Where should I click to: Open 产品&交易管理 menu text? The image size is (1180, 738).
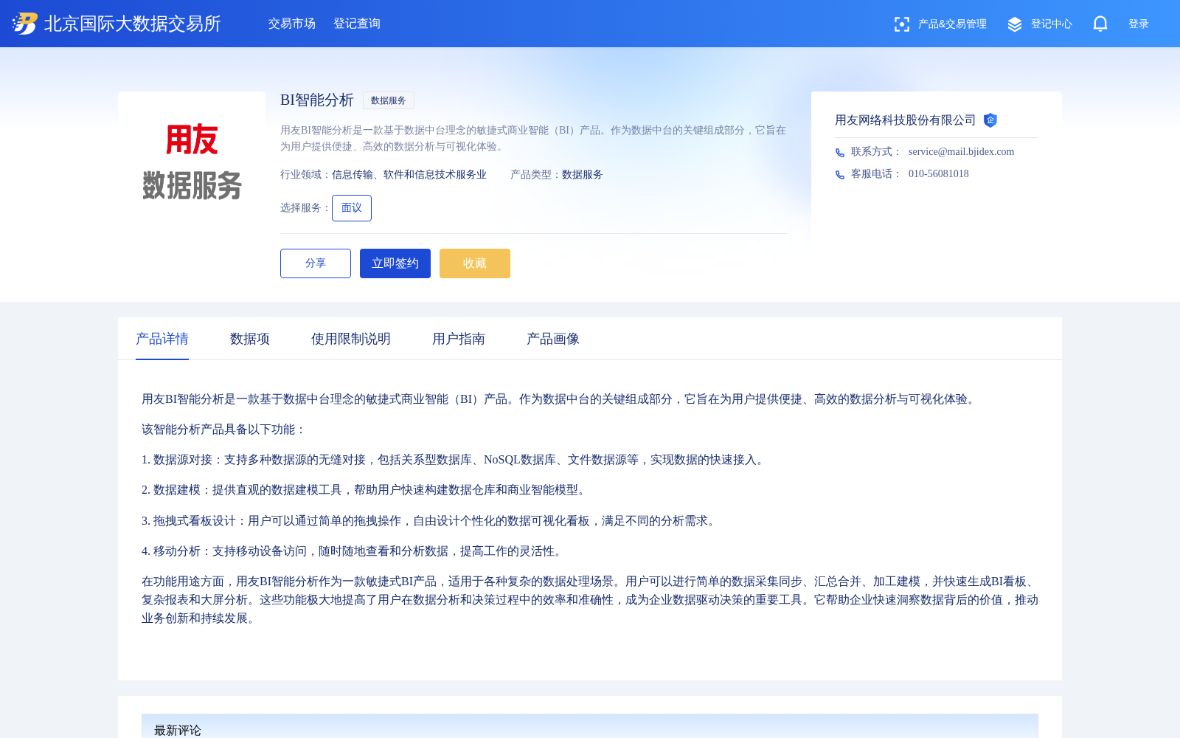[952, 24]
